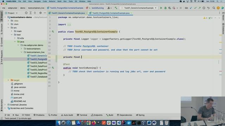Open Search Everywhere magnifier icon
Screen dimensions: 225x126
pyautogui.click(x=214, y=8)
